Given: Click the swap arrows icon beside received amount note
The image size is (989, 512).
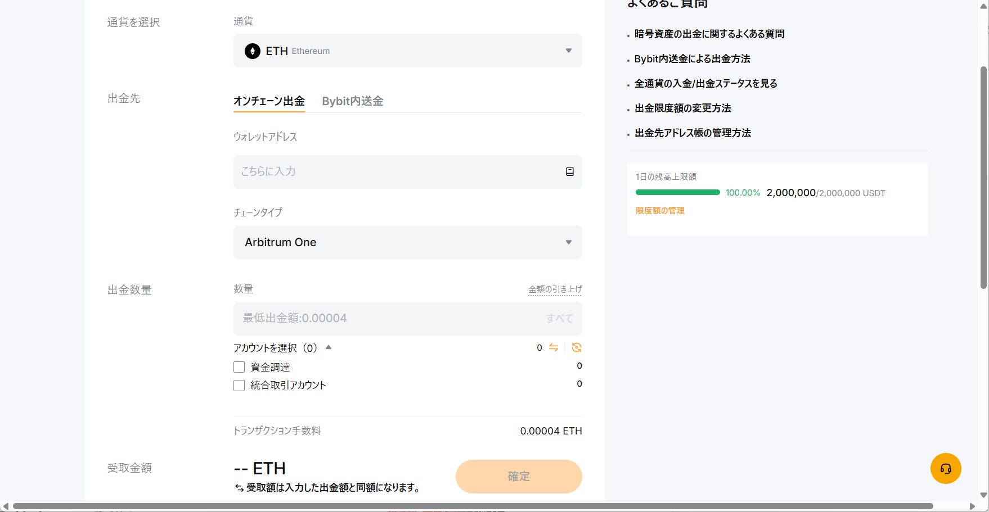Looking at the screenshot, I should (x=239, y=488).
